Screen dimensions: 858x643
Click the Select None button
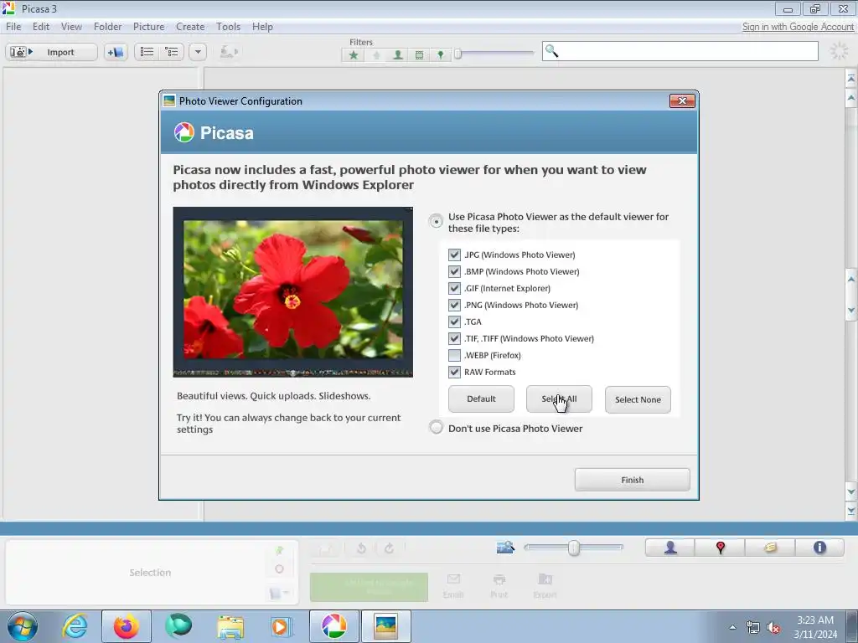point(638,399)
